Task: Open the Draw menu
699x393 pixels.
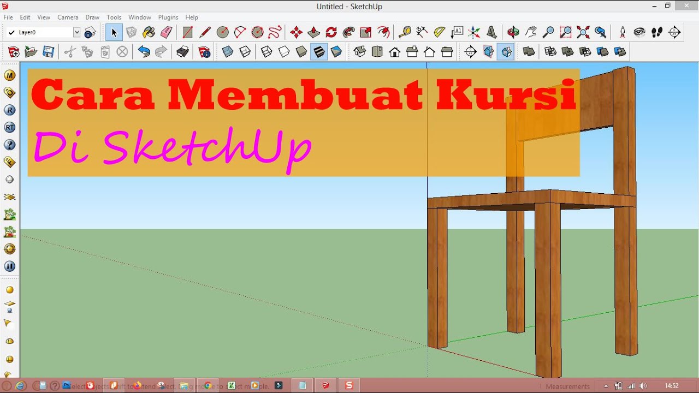Action: pyautogui.click(x=92, y=17)
